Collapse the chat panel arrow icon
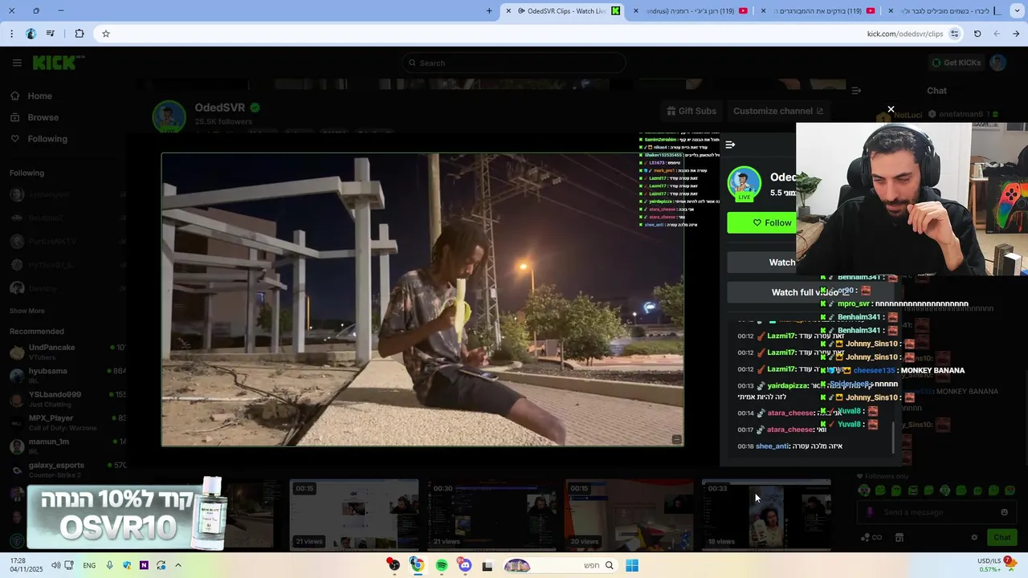This screenshot has width=1028, height=578. click(x=856, y=91)
